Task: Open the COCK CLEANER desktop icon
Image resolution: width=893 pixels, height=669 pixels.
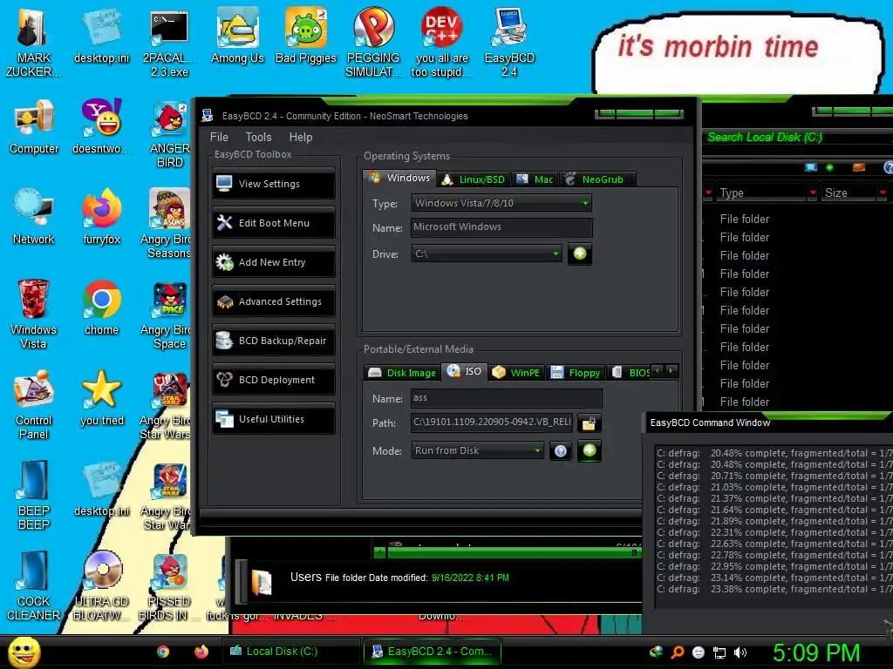Action: 33,586
